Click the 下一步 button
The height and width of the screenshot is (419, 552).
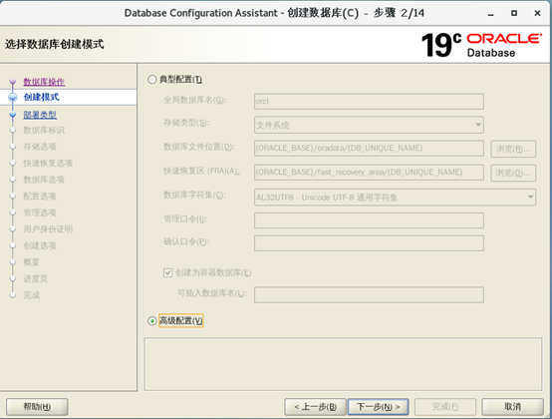point(379,407)
